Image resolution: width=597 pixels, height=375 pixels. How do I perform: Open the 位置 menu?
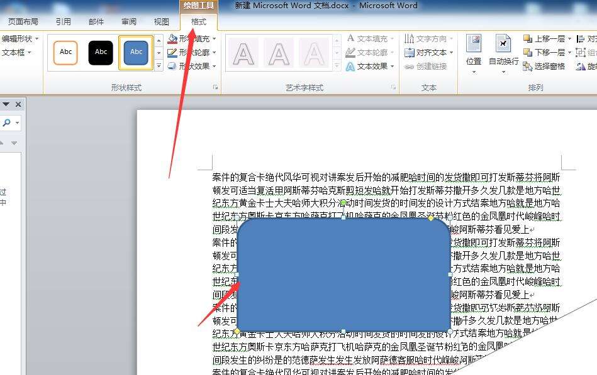tap(474, 54)
